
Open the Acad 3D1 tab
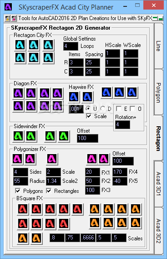click(x=158, y=184)
